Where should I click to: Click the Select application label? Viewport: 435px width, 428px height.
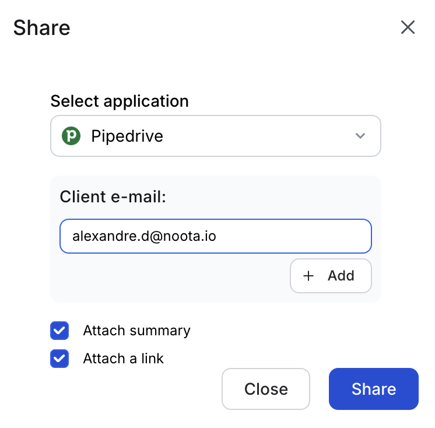click(120, 101)
